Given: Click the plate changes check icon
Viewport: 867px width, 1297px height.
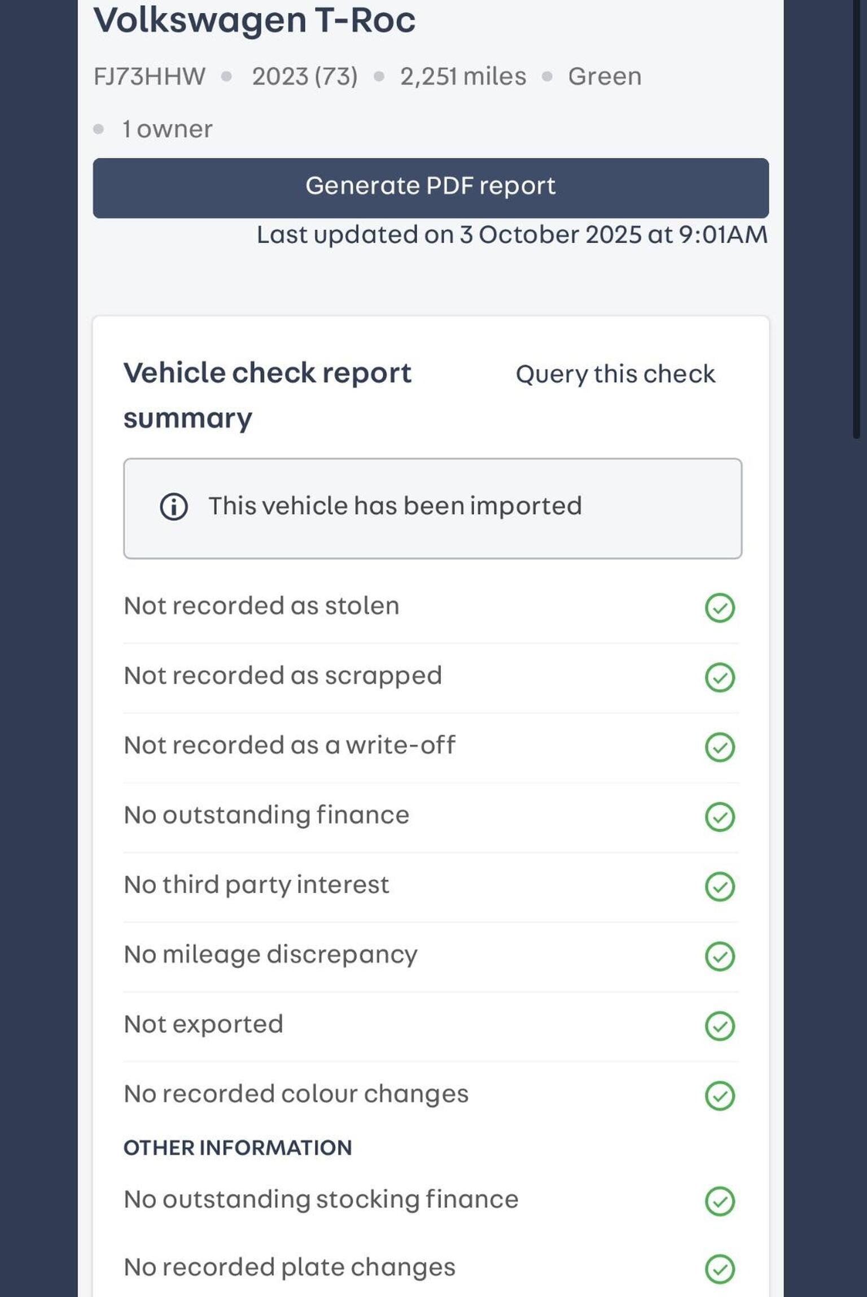Looking at the screenshot, I should pyautogui.click(x=720, y=1269).
